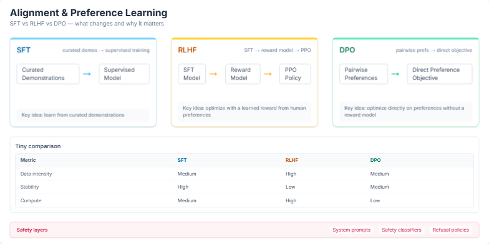Viewport: 489px width, 244px height.
Task: Click the orange arrow after SFT Model
Action: [213, 74]
